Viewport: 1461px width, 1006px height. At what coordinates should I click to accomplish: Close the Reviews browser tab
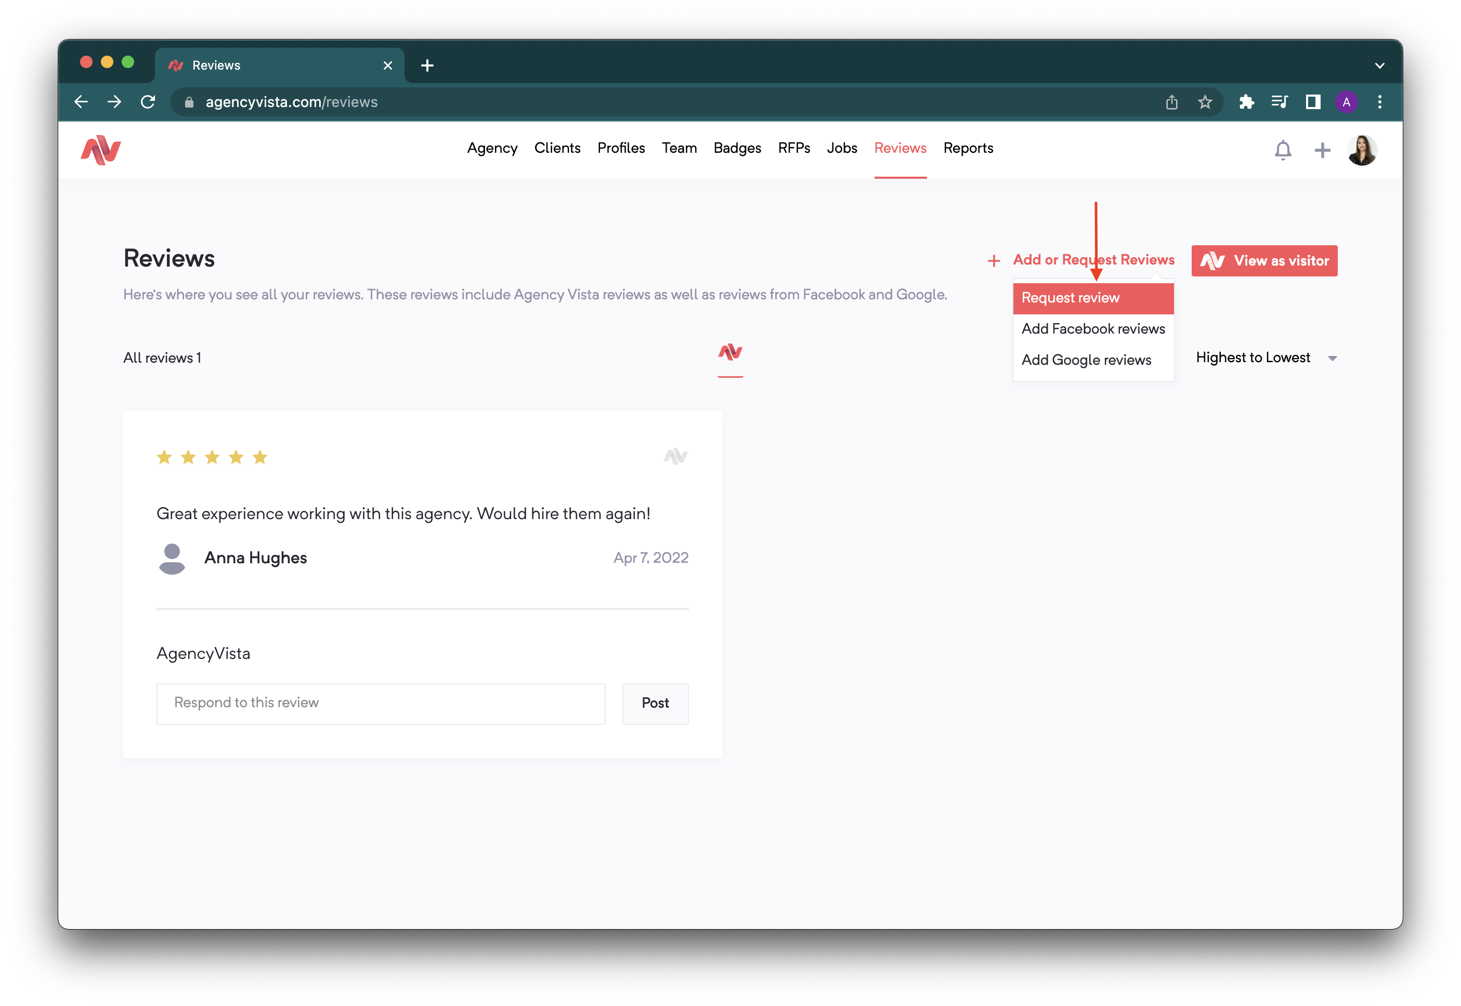[388, 65]
